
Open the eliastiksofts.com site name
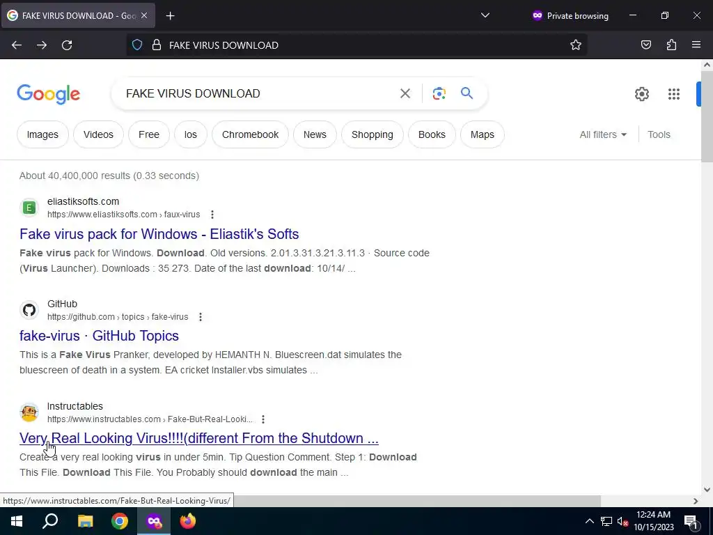click(84, 201)
